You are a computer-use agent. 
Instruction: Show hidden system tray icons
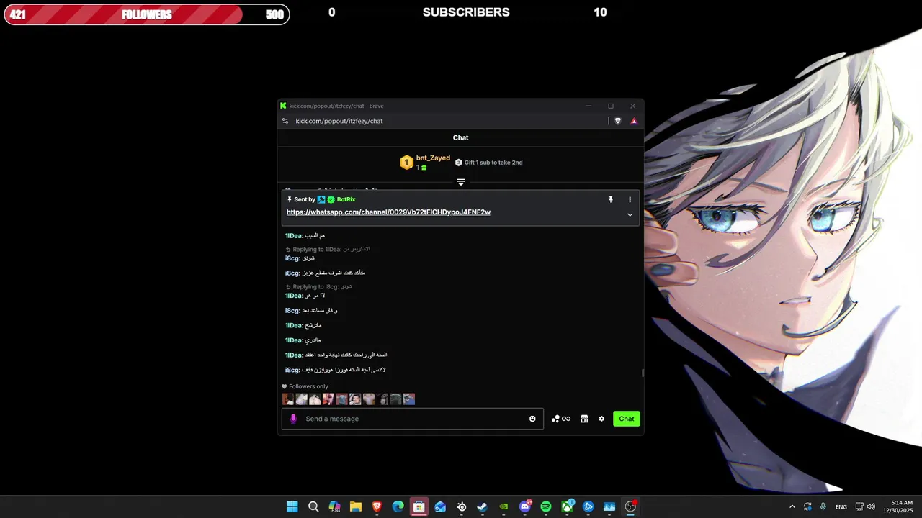click(x=792, y=506)
